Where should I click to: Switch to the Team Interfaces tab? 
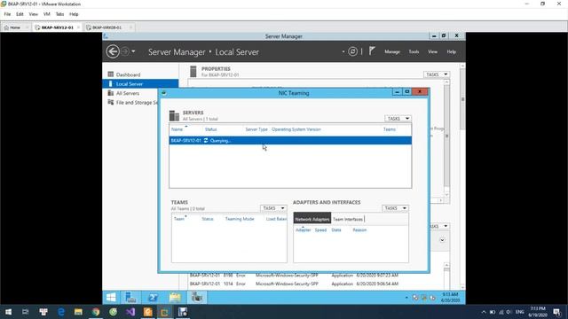pyautogui.click(x=347, y=219)
